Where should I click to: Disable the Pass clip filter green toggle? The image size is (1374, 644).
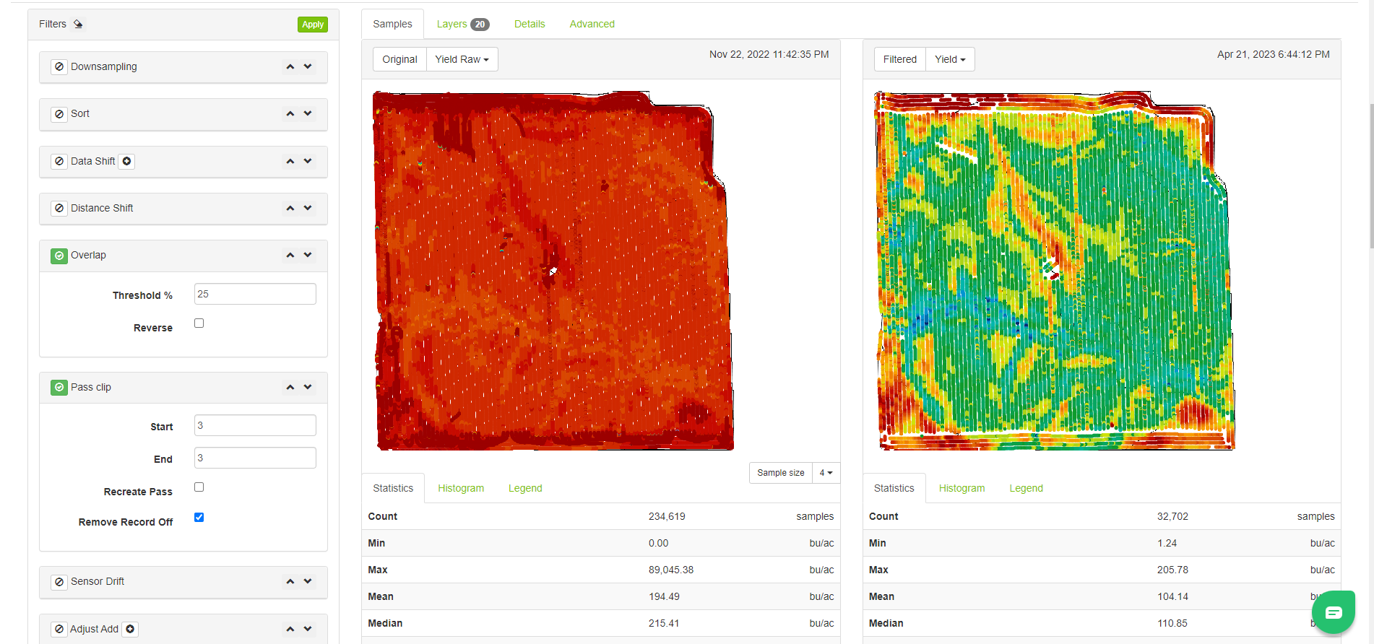[x=59, y=387]
